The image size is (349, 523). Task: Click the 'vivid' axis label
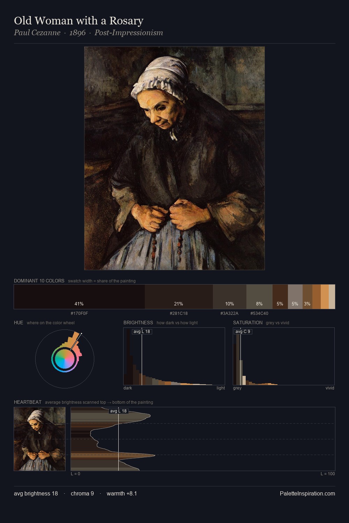point(330,388)
